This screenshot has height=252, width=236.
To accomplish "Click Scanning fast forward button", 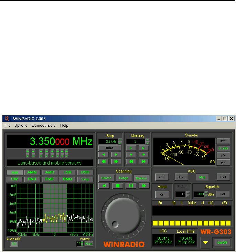I will tap(144, 186).
